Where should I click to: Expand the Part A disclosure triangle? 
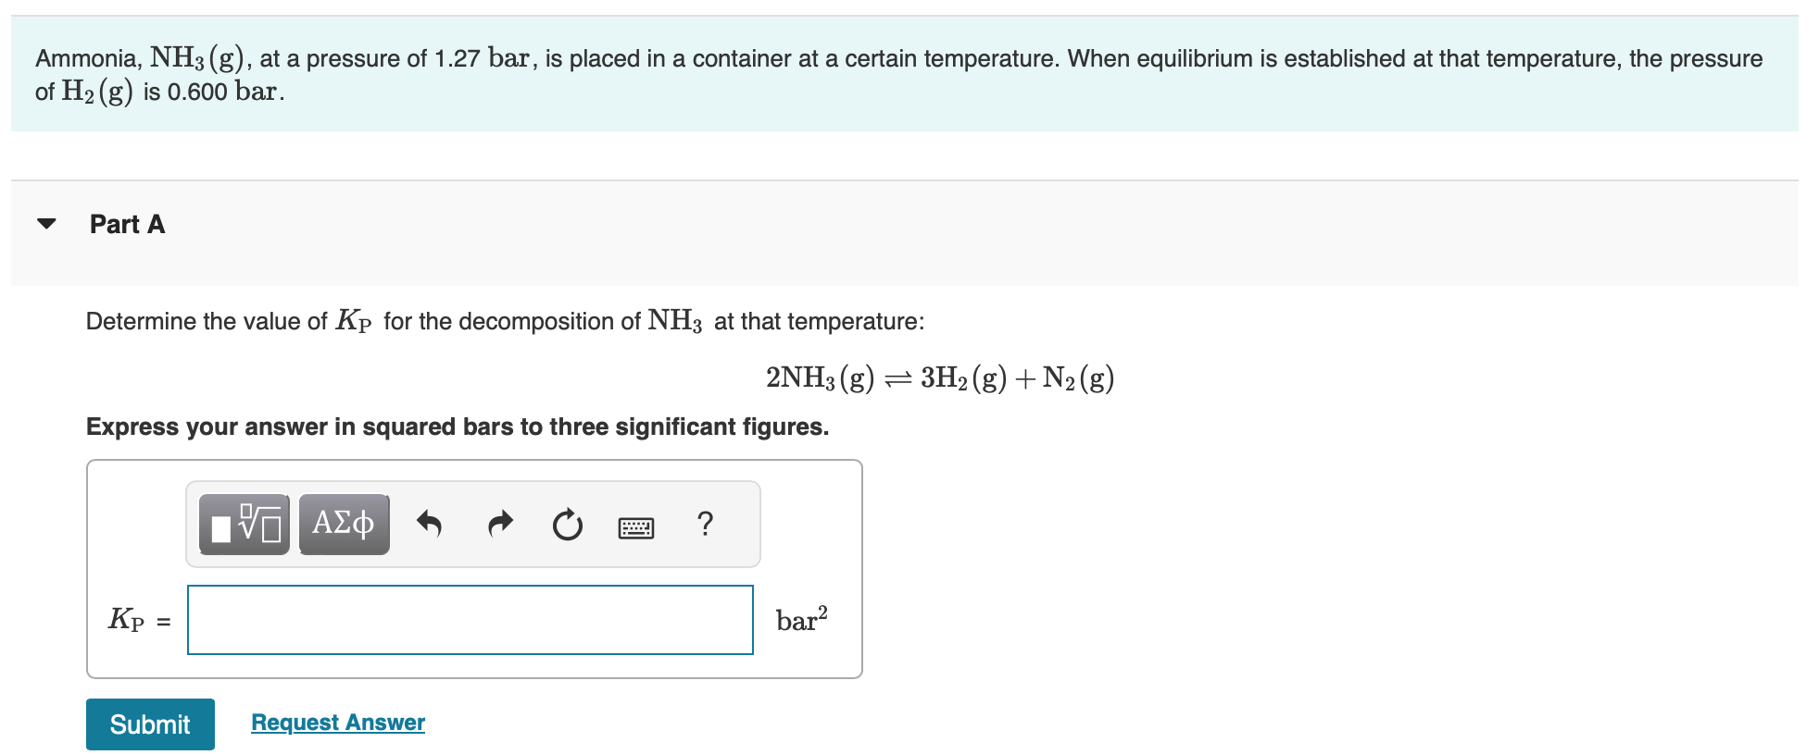(47, 222)
